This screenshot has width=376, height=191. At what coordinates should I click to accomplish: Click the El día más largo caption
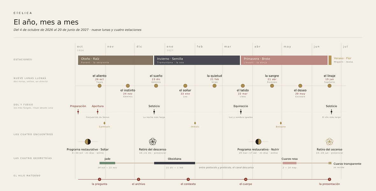coord(331,117)
